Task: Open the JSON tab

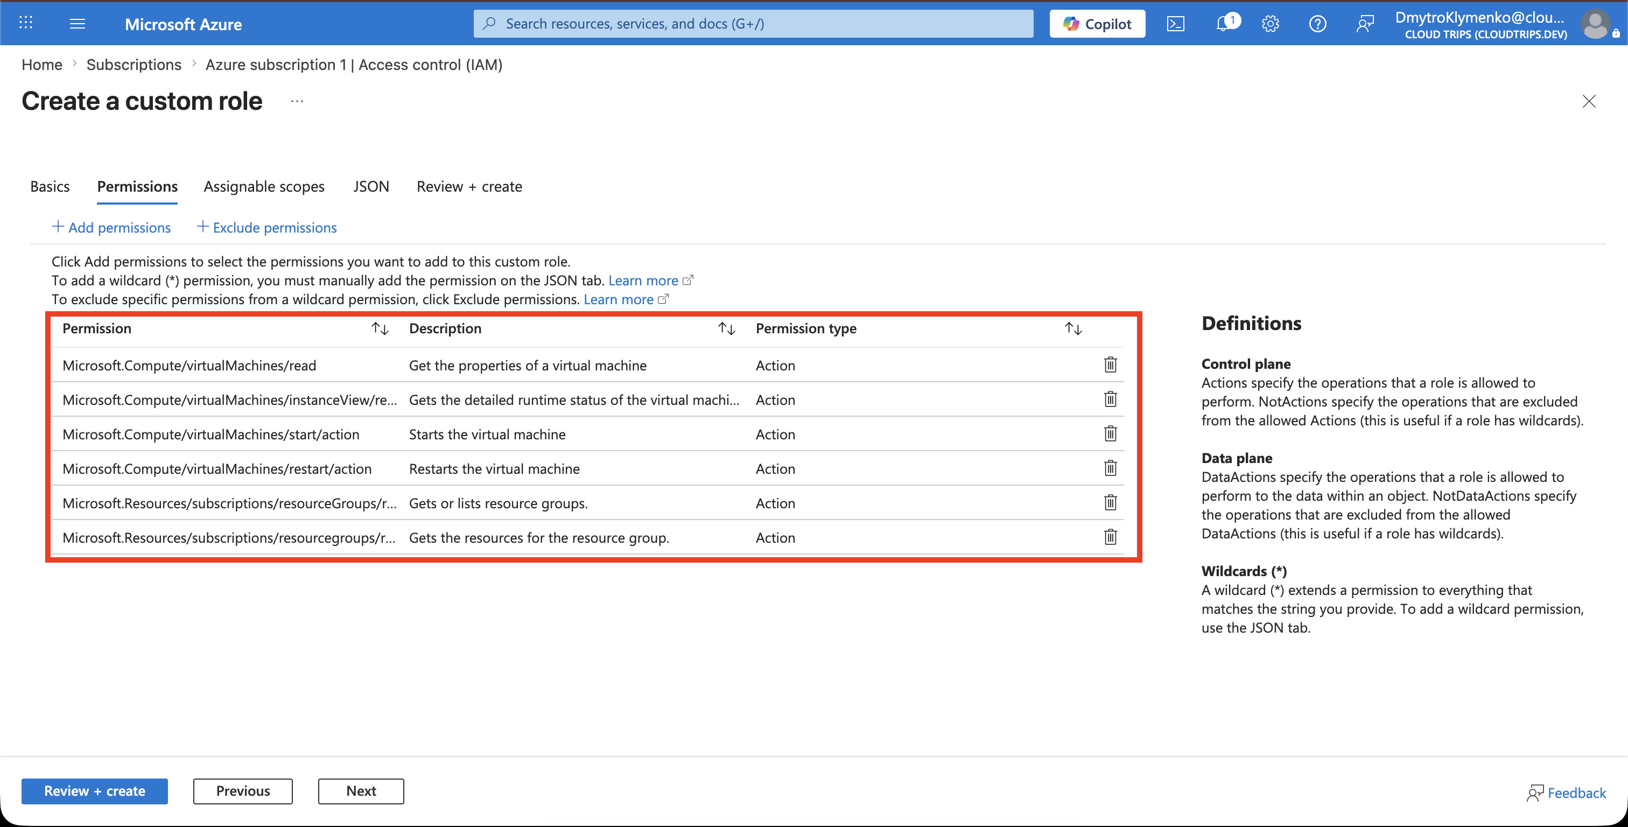Action: click(371, 186)
